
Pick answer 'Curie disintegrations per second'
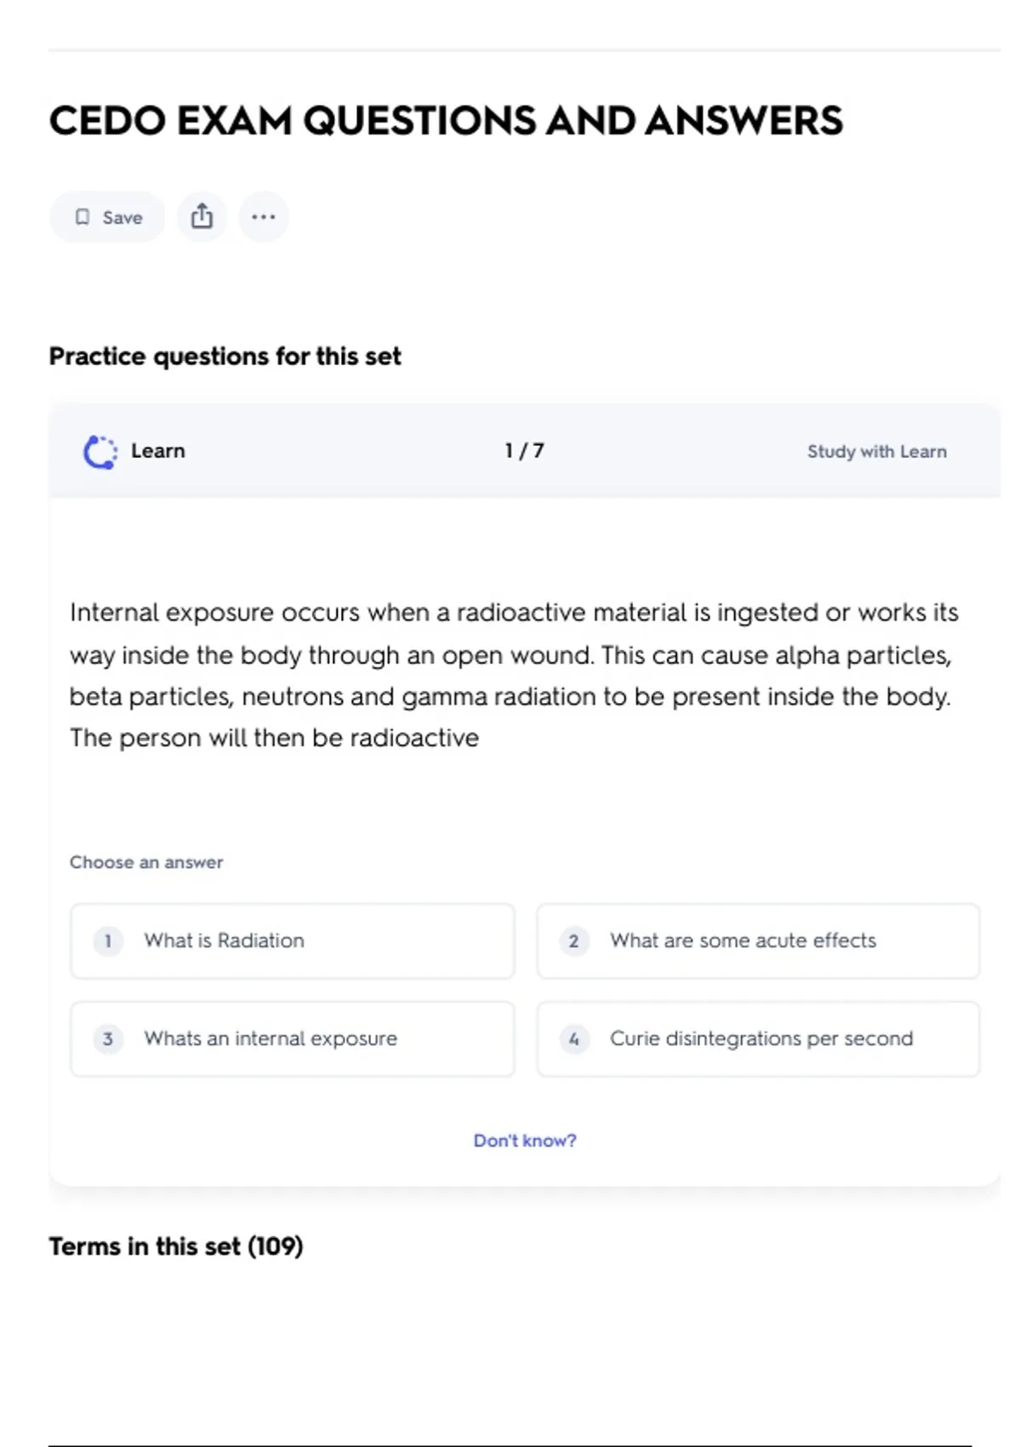pyautogui.click(x=757, y=1038)
